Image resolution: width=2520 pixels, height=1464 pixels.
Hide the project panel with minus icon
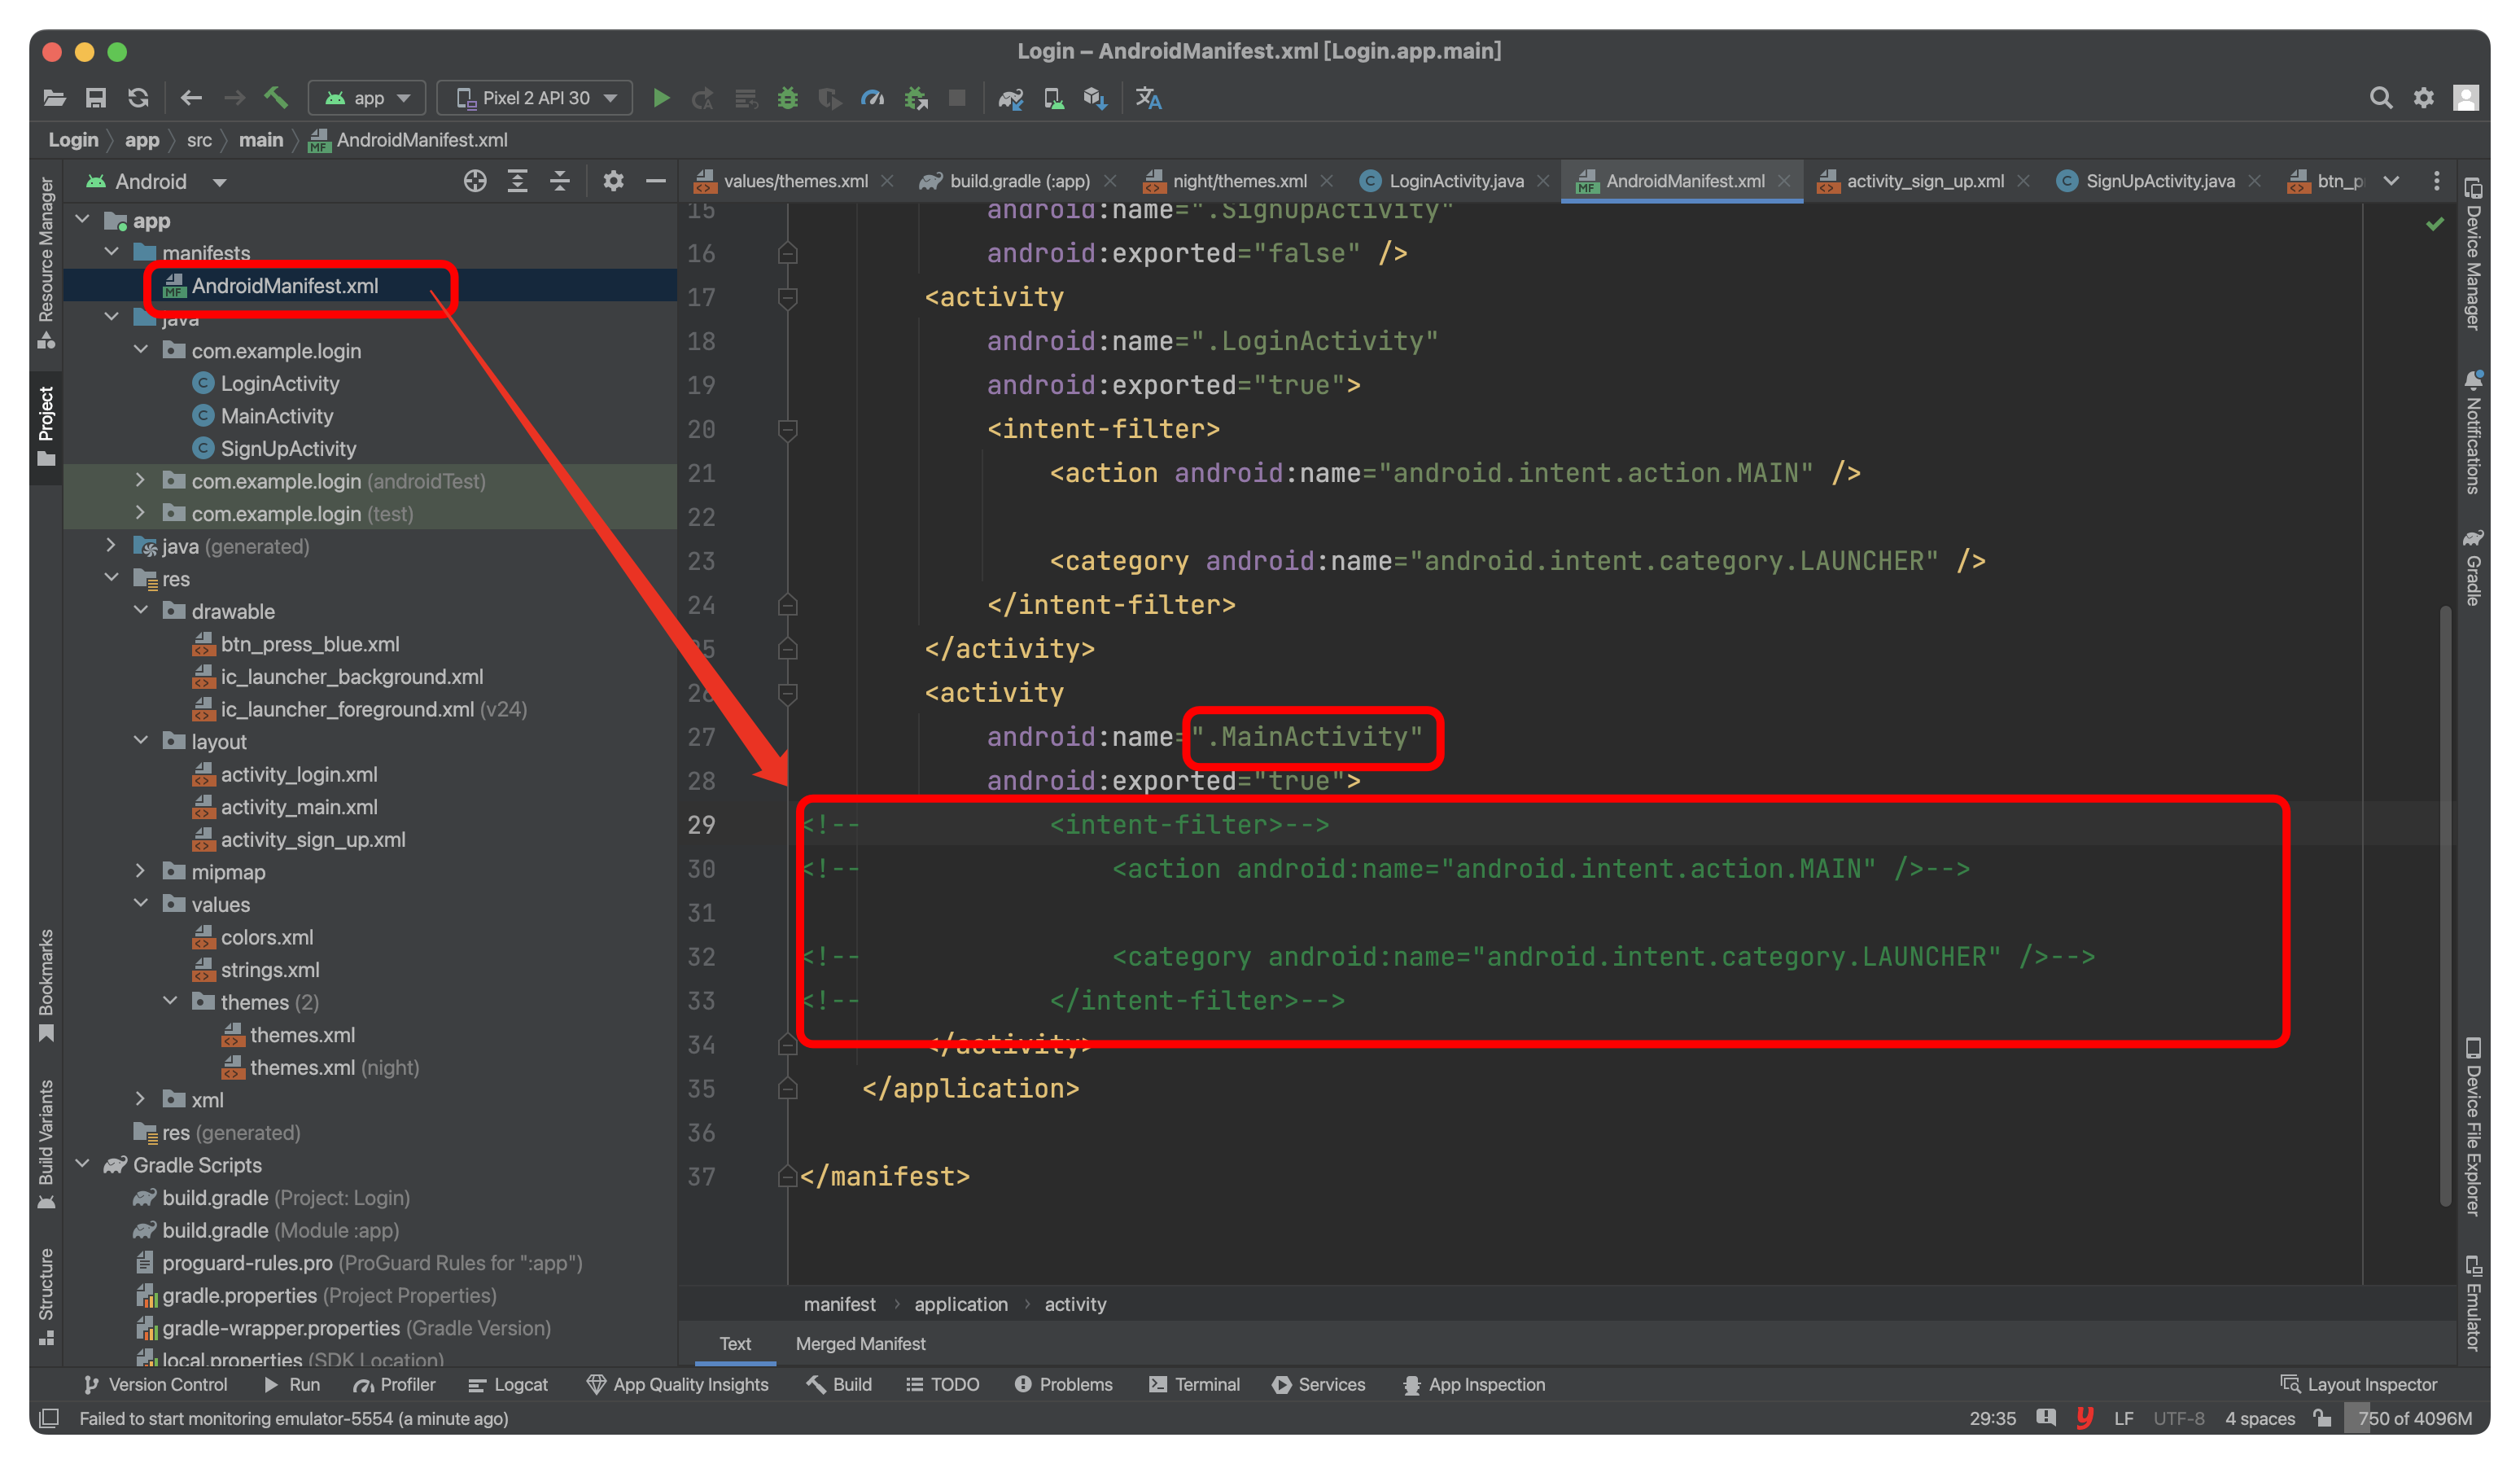(655, 181)
